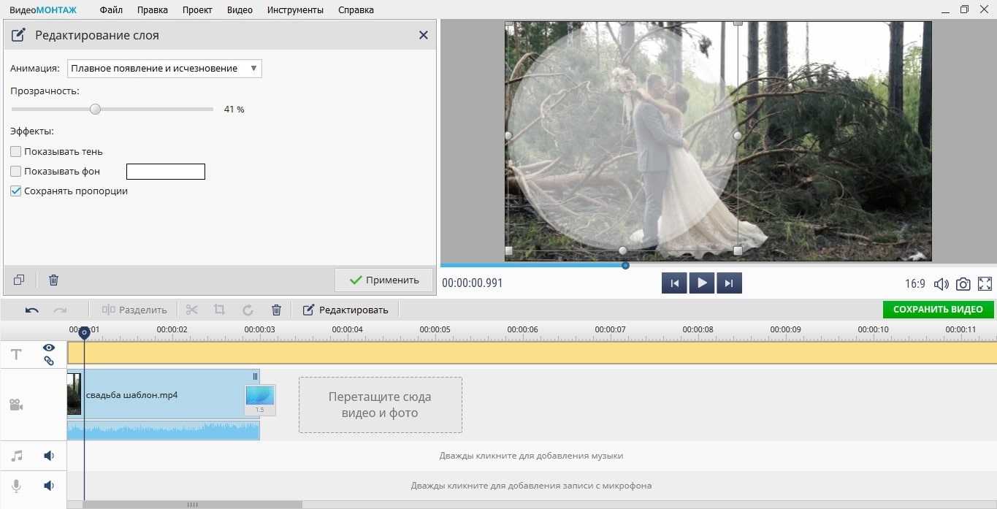Uncheck Сохранять пропорции checkbox

16,191
